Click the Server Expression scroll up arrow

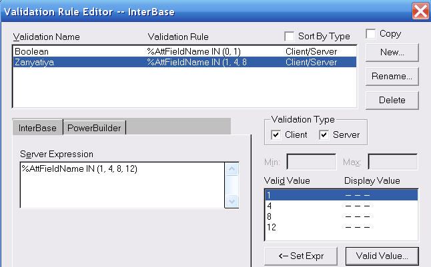232,168
